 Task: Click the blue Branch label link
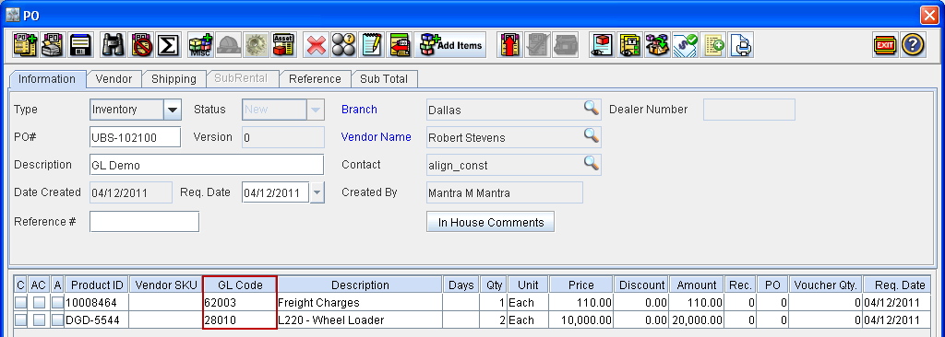click(359, 110)
